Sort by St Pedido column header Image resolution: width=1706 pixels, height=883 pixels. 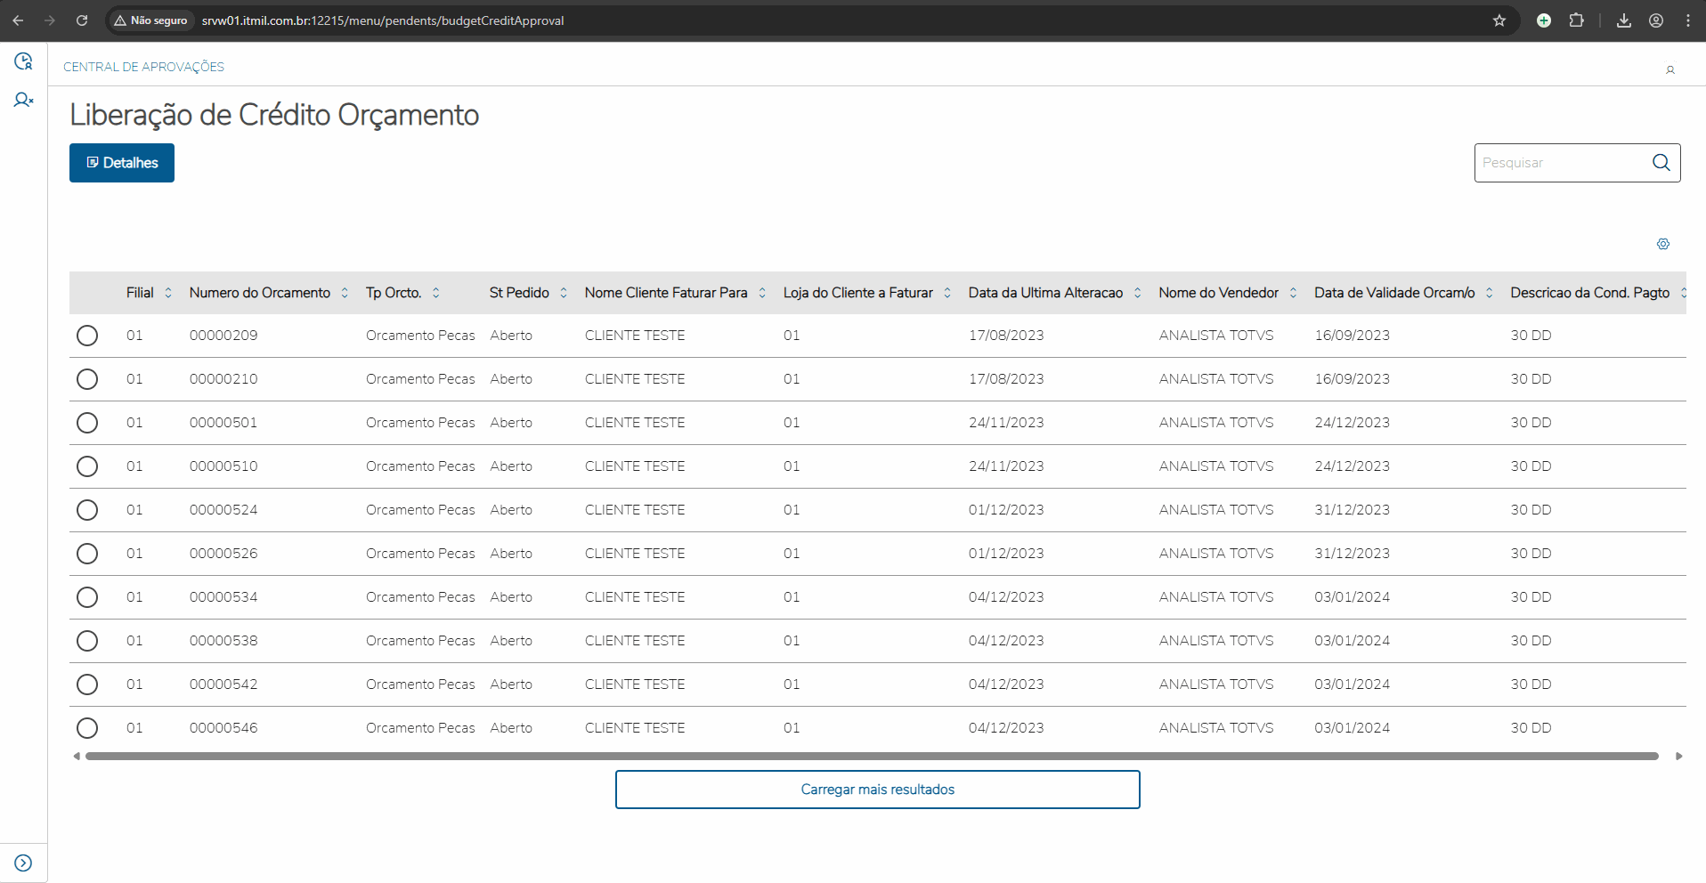coord(564,293)
